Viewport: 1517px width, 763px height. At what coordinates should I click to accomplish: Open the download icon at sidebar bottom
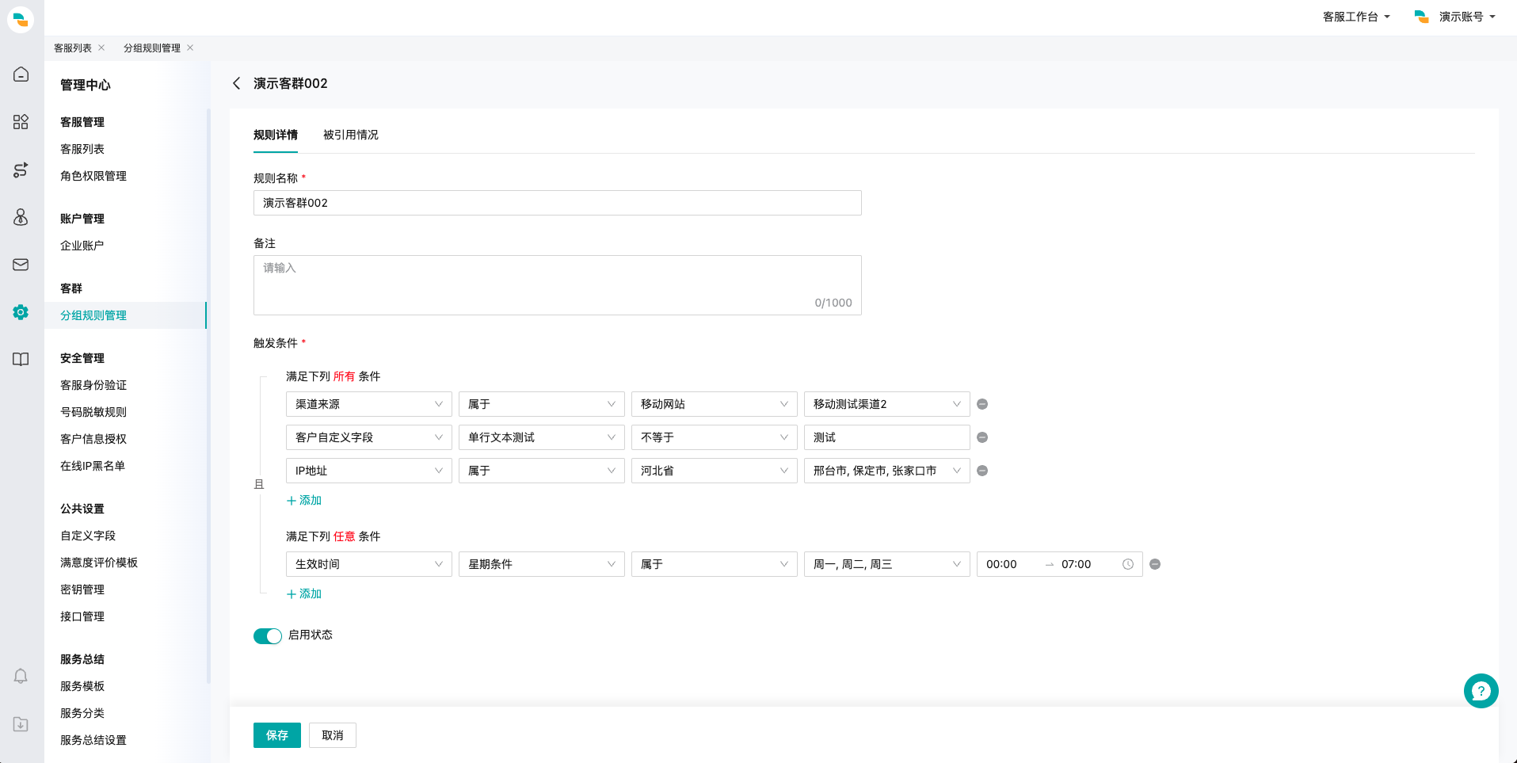point(21,724)
